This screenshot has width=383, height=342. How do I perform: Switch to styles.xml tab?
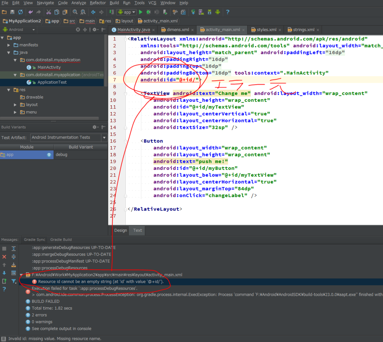click(x=266, y=30)
